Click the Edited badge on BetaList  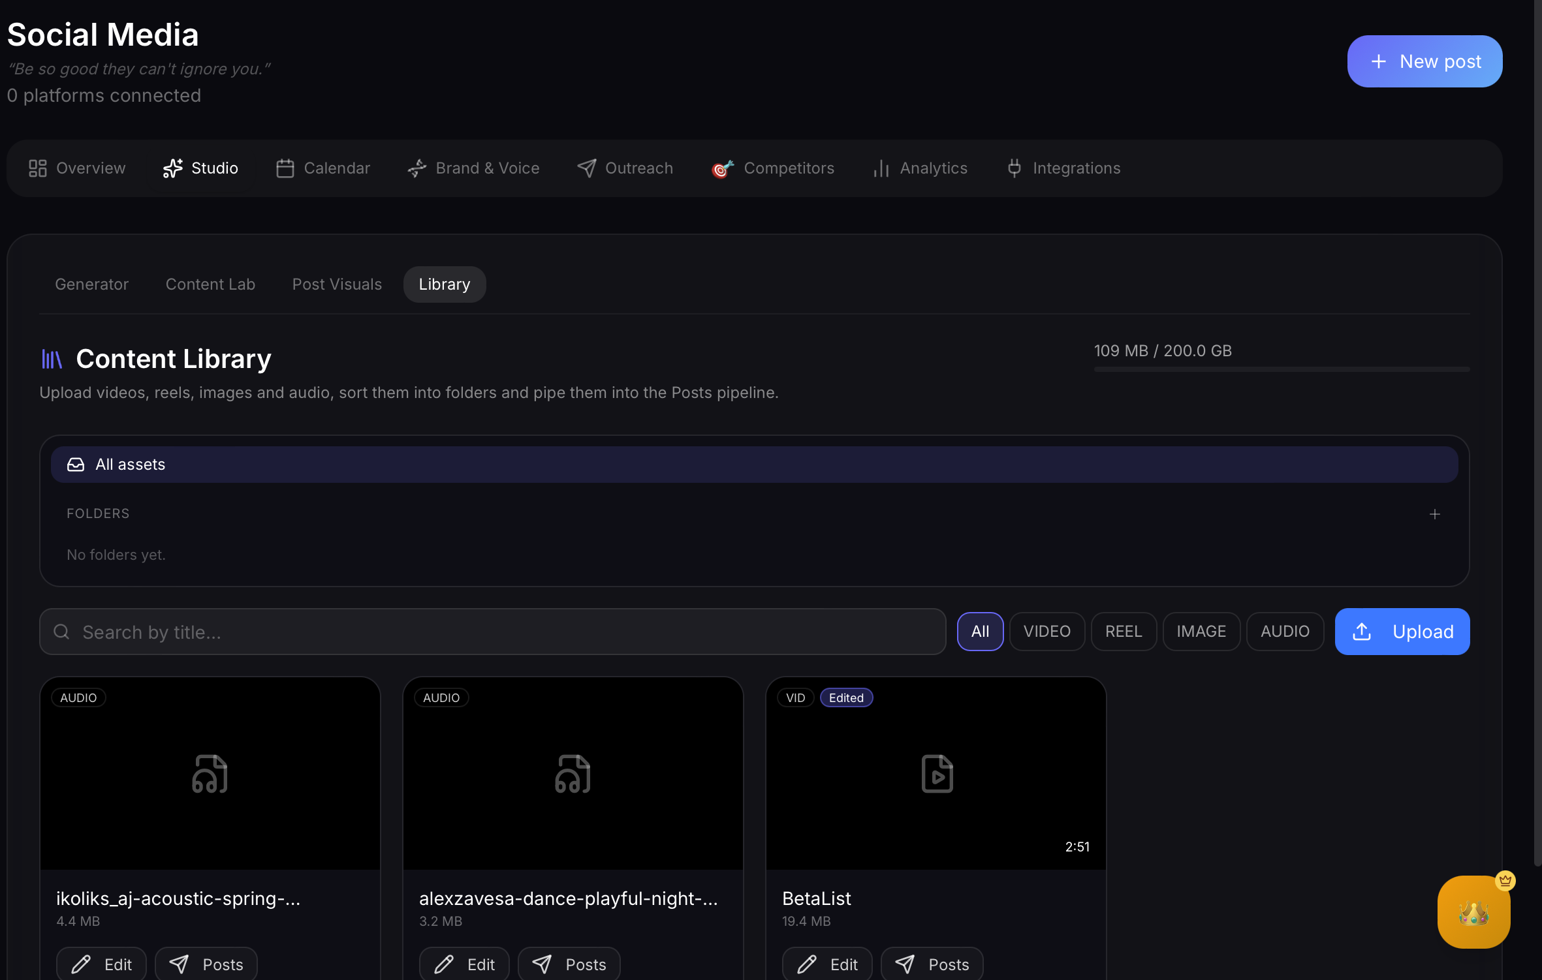click(846, 697)
